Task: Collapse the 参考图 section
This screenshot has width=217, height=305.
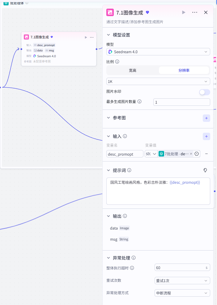Action: 108,118
